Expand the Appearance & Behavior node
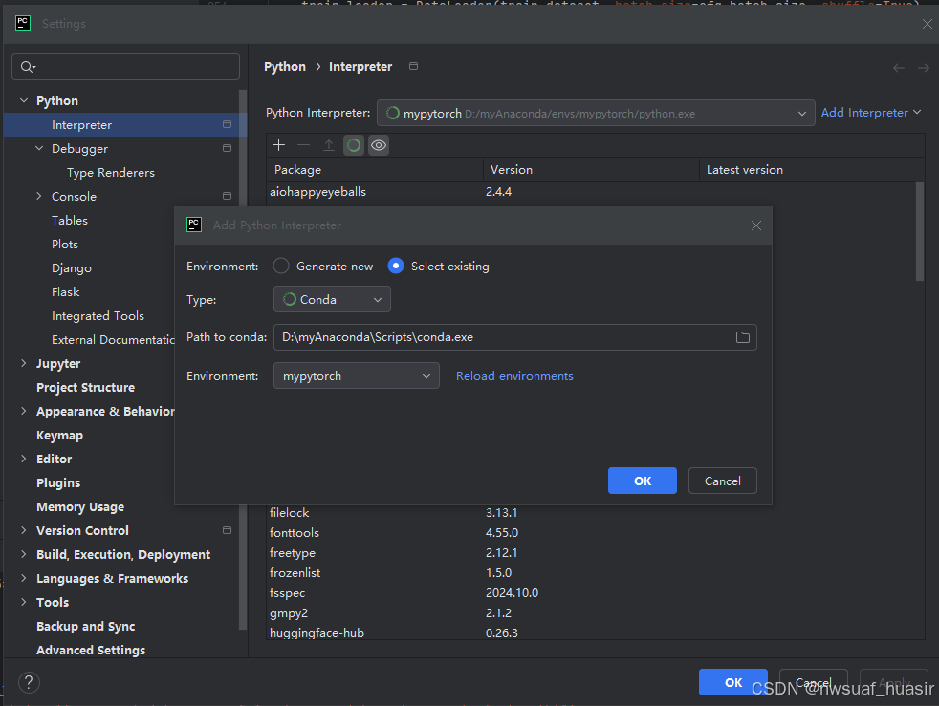Screen dimensions: 939x706 coord(24,411)
